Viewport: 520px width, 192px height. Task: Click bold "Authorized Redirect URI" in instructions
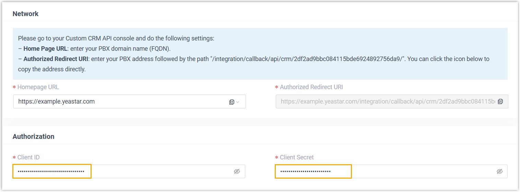coord(56,59)
